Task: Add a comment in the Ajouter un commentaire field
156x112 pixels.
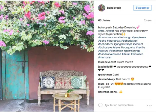Action: tap(120, 105)
